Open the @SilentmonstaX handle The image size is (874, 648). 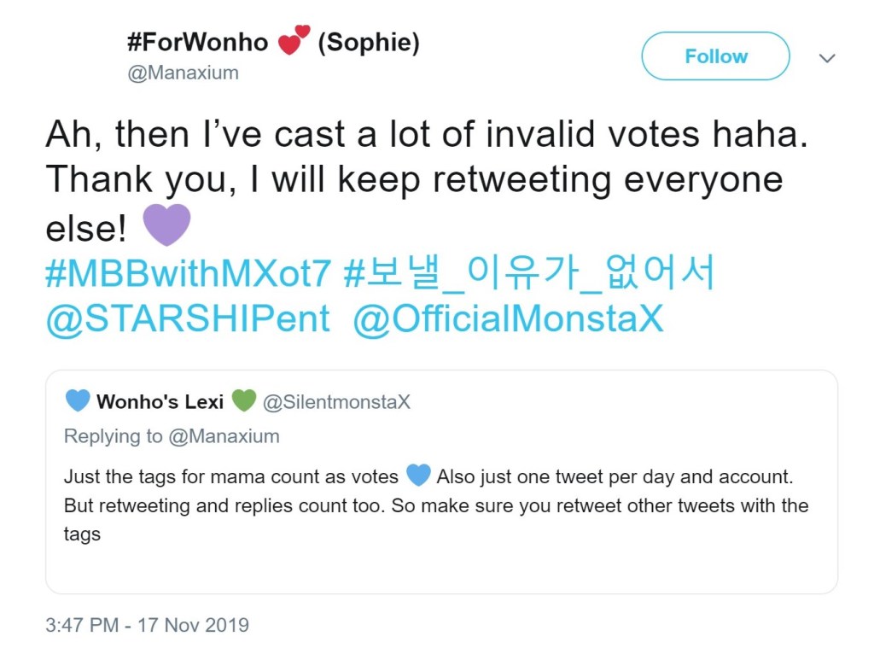336,402
